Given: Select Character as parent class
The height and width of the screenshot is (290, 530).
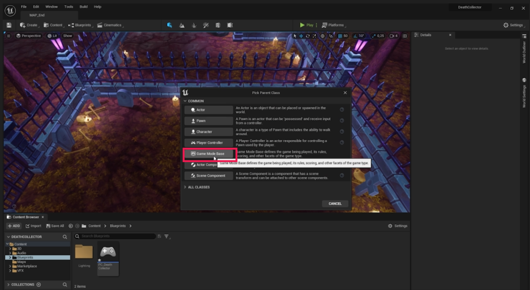Looking at the screenshot, I should pos(209,132).
